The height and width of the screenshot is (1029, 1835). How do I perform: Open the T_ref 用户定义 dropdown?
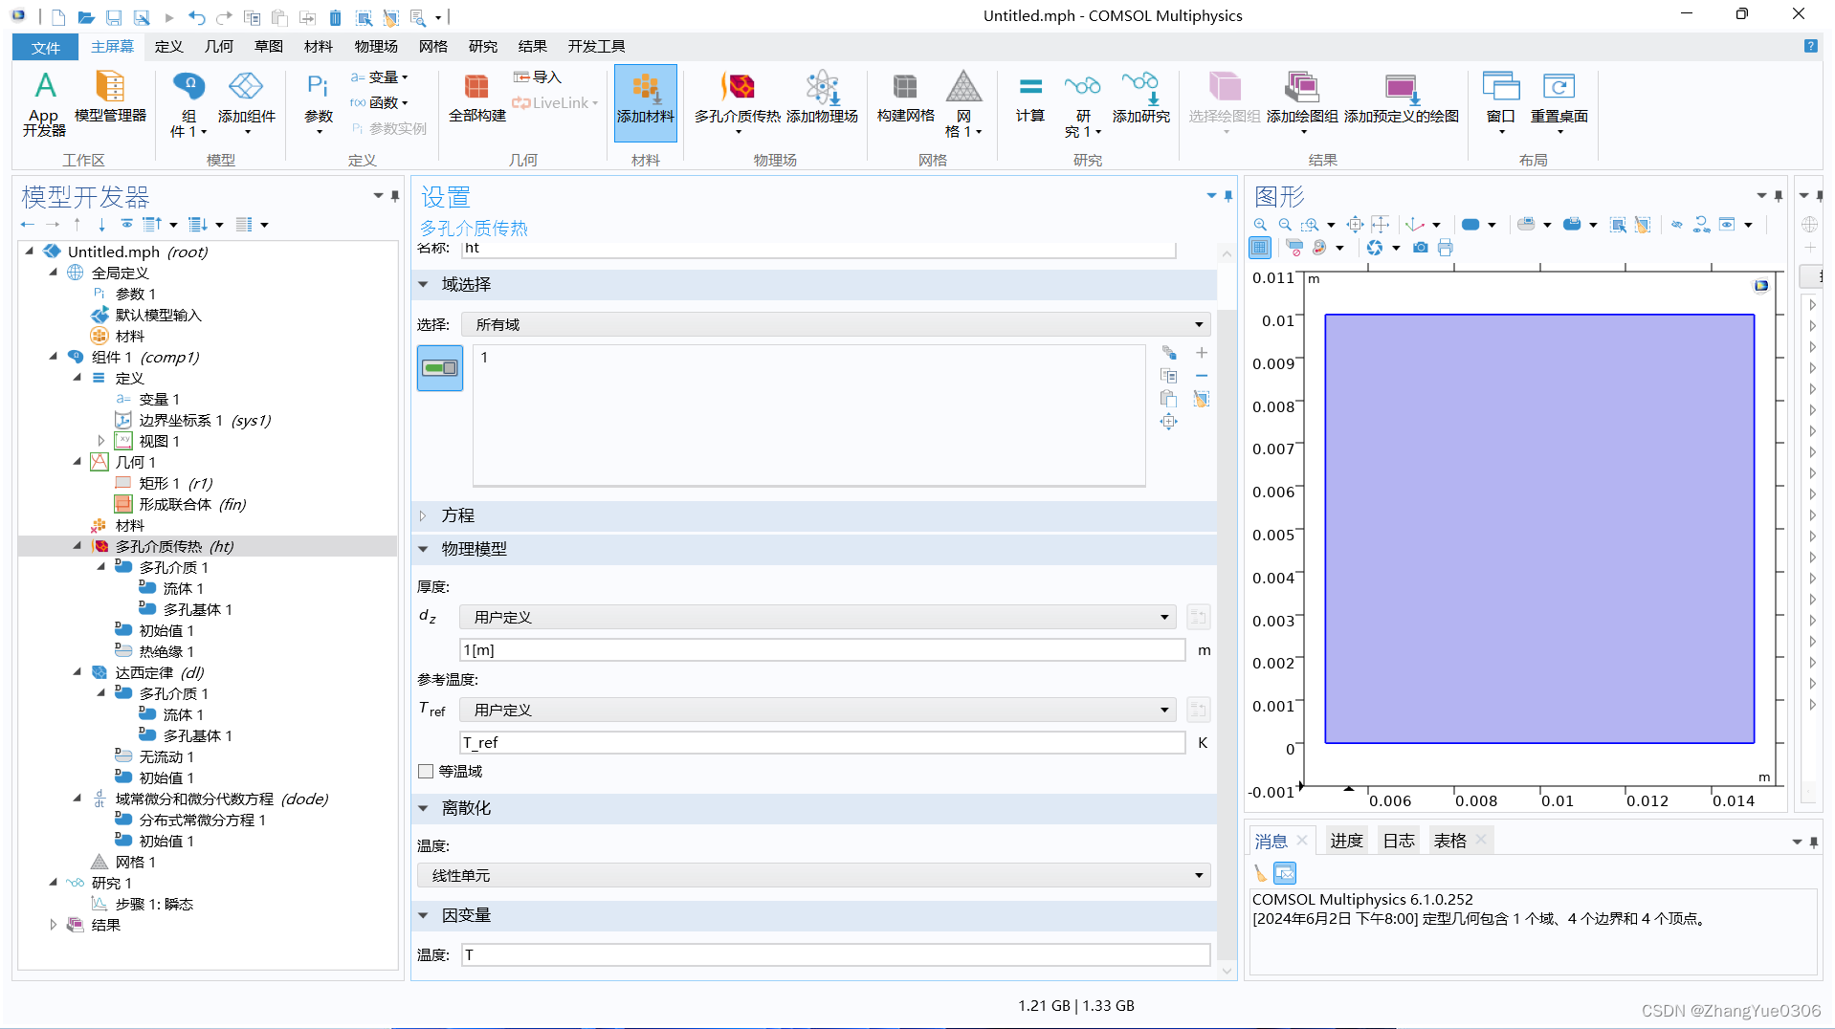click(818, 710)
